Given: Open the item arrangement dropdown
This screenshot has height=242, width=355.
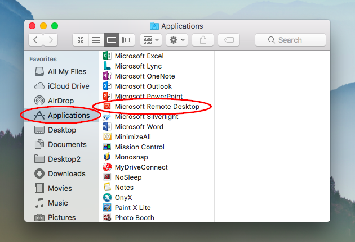Looking at the screenshot, I should [151, 40].
